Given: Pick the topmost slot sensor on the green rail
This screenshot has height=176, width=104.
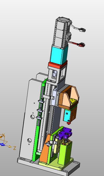Looking at the screenshot, I should (x=41, y=101).
